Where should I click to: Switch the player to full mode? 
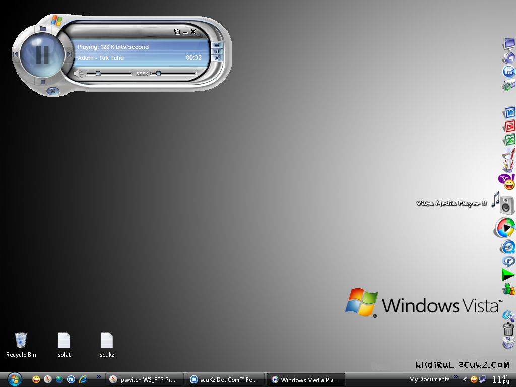177,32
